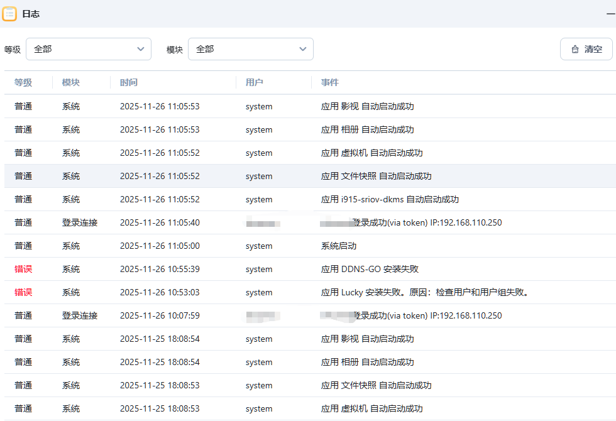The width and height of the screenshot is (616, 421).
Task: Click the trash icon on 清空 button
Action: pos(575,49)
